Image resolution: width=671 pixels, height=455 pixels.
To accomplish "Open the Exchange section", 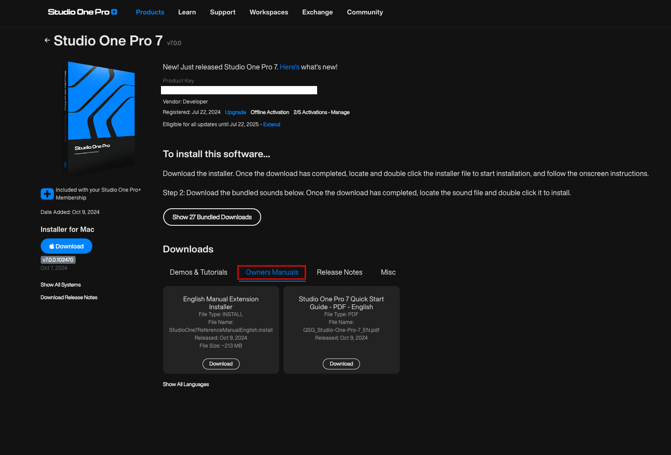I will coord(317,12).
